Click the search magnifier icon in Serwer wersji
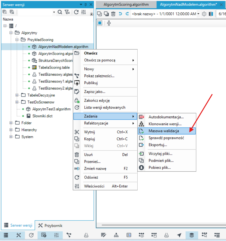This screenshot has width=226, height=241. pyautogui.click(x=60, y=12)
